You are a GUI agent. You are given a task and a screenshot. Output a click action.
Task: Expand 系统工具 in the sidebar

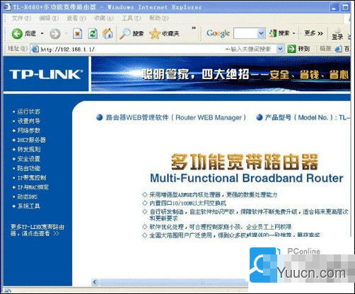click(29, 206)
